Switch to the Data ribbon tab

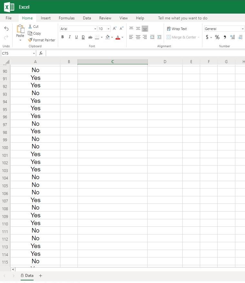(x=87, y=18)
